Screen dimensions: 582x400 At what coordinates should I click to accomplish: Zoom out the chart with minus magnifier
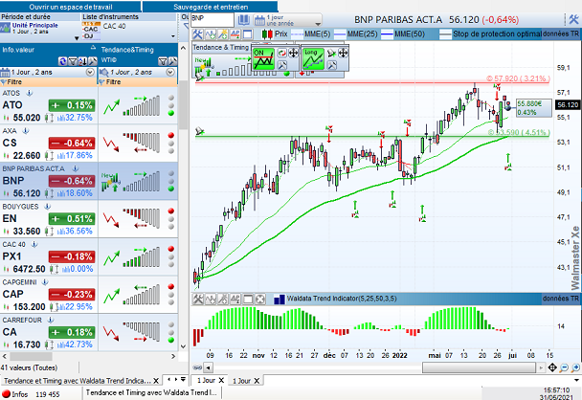click(564, 367)
